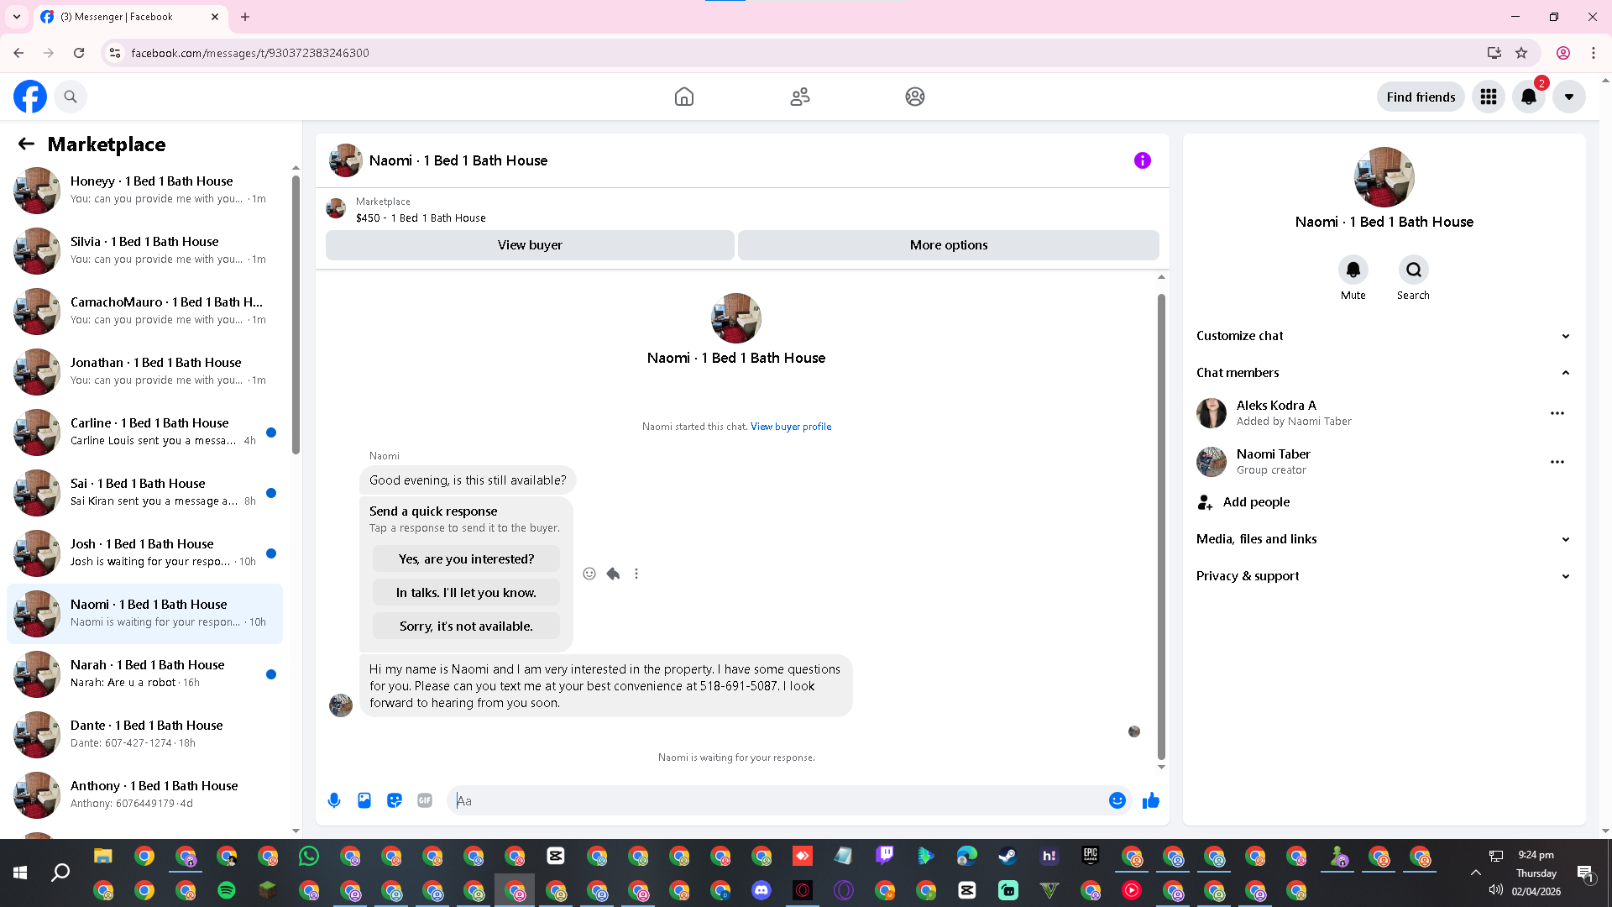1612x907 pixels.
Task: Search in conversation using Search icon
Action: coord(1414,270)
